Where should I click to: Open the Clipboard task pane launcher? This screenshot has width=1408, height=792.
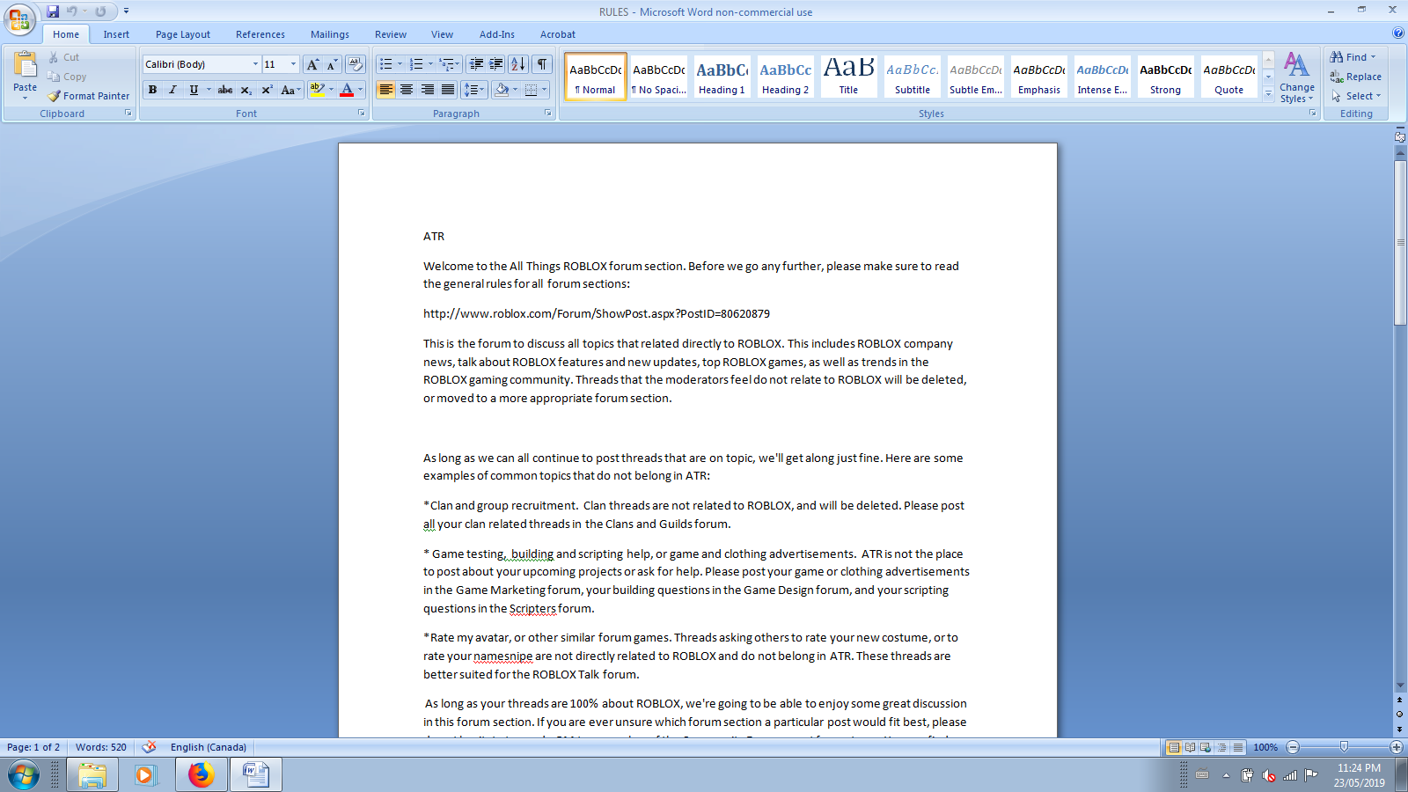click(128, 114)
